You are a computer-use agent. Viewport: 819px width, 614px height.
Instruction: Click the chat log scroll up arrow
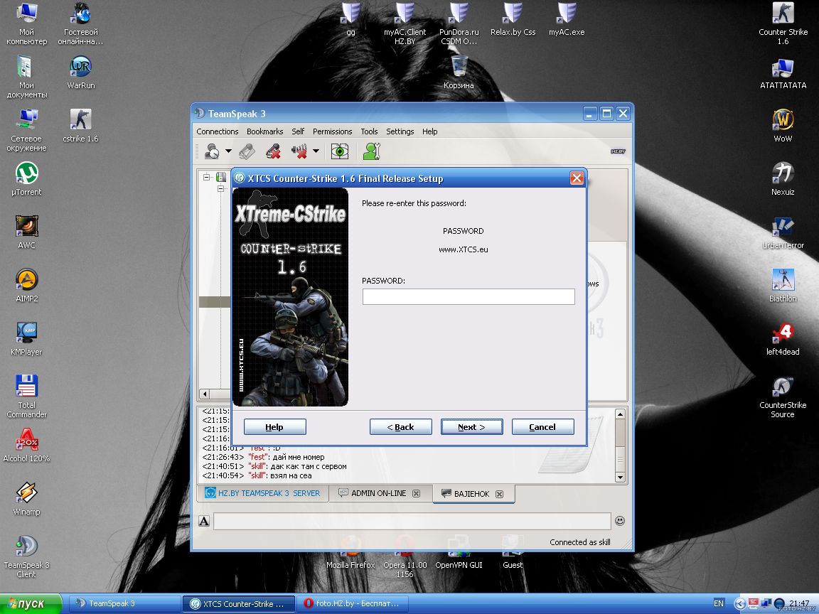pos(620,414)
